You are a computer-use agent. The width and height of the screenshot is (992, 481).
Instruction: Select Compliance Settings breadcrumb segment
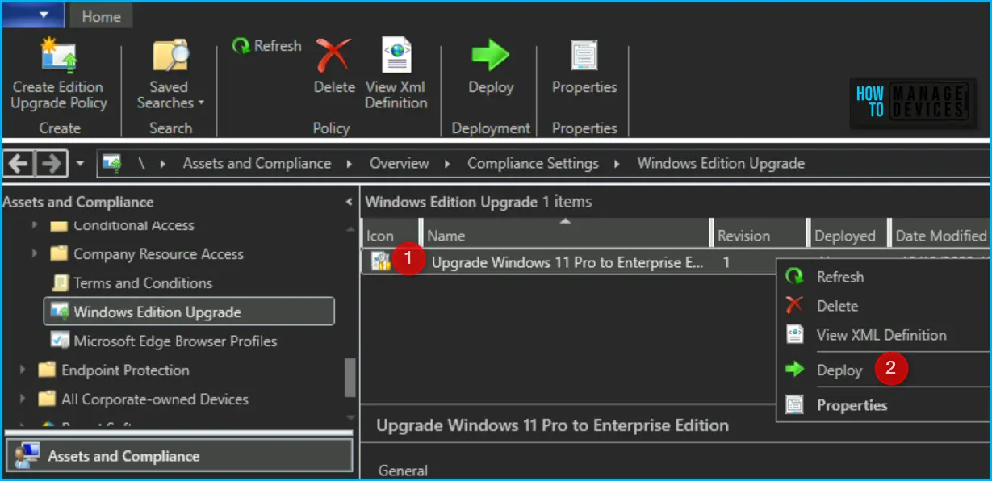(533, 164)
